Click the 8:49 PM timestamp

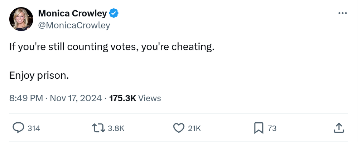point(26,98)
